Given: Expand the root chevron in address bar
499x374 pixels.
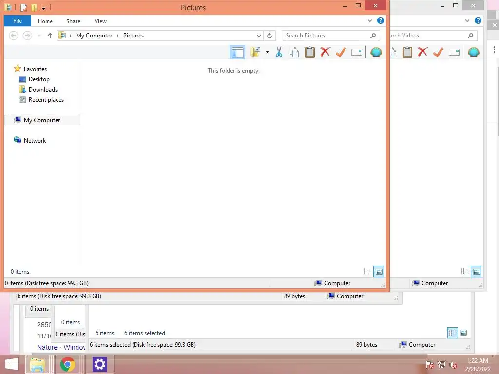Looking at the screenshot, I should click(x=70, y=36).
